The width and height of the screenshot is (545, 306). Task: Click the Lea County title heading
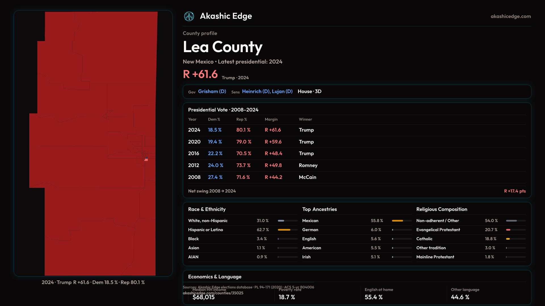coord(223,47)
